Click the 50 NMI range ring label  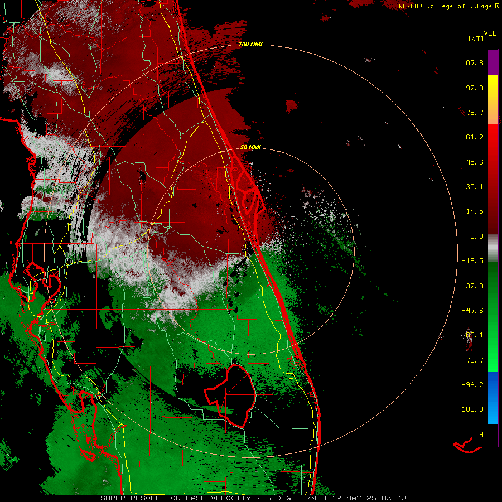250,148
